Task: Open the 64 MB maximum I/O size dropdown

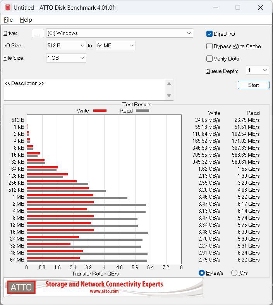Action: 115,45
